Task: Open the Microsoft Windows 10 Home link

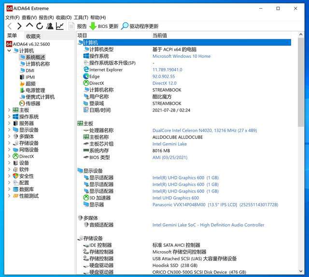Action: (181, 56)
